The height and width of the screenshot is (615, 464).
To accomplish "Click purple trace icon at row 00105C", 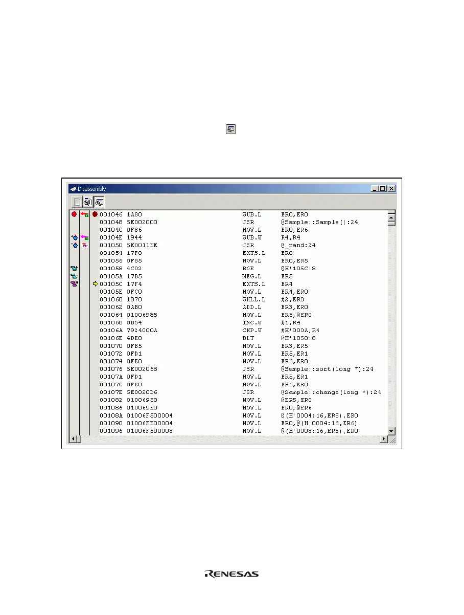I will pyautogui.click(x=74, y=284).
